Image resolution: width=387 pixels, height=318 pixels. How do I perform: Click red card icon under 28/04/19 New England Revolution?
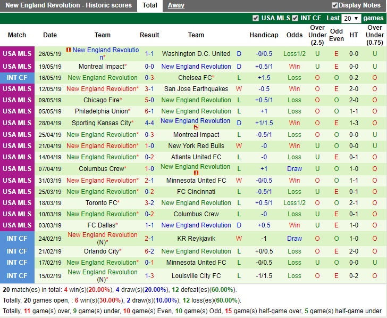point(196,127)
